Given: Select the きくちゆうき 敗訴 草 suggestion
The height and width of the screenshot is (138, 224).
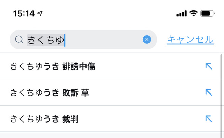Looking at the screenshot, I should pyautogui.click(x=50, y=93).
